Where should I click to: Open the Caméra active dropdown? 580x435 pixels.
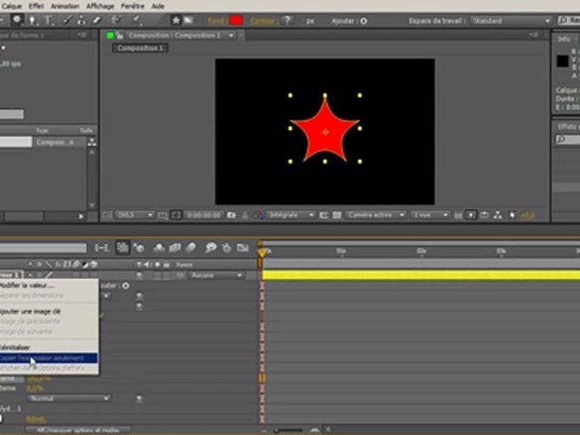[375, 215]
